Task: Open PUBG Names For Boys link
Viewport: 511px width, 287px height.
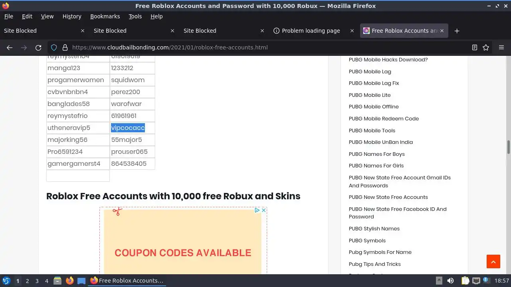Action: pyautogui.click(x=376, y=154)
